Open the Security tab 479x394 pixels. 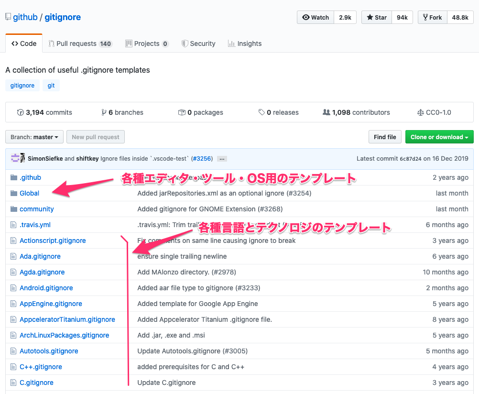click(x=198, y=44)
